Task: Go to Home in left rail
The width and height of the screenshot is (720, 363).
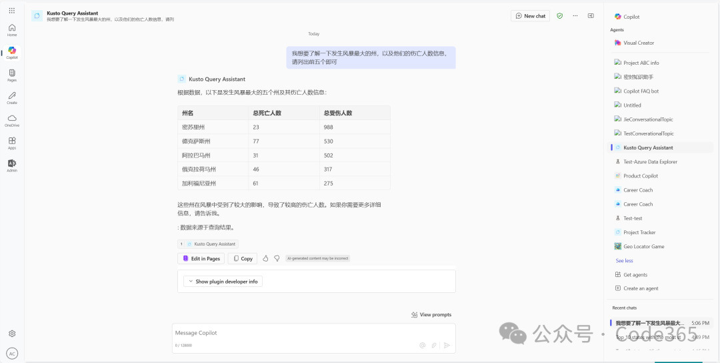Action: (x=12, y=30)
